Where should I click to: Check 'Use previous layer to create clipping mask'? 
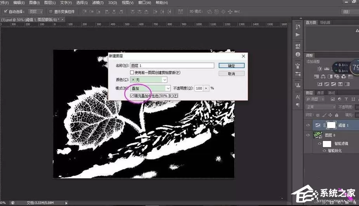click(x=132, y=72)
